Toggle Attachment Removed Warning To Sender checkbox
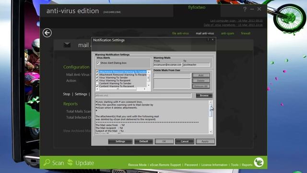This screenshot has height=173, width=307. (97, 72)
